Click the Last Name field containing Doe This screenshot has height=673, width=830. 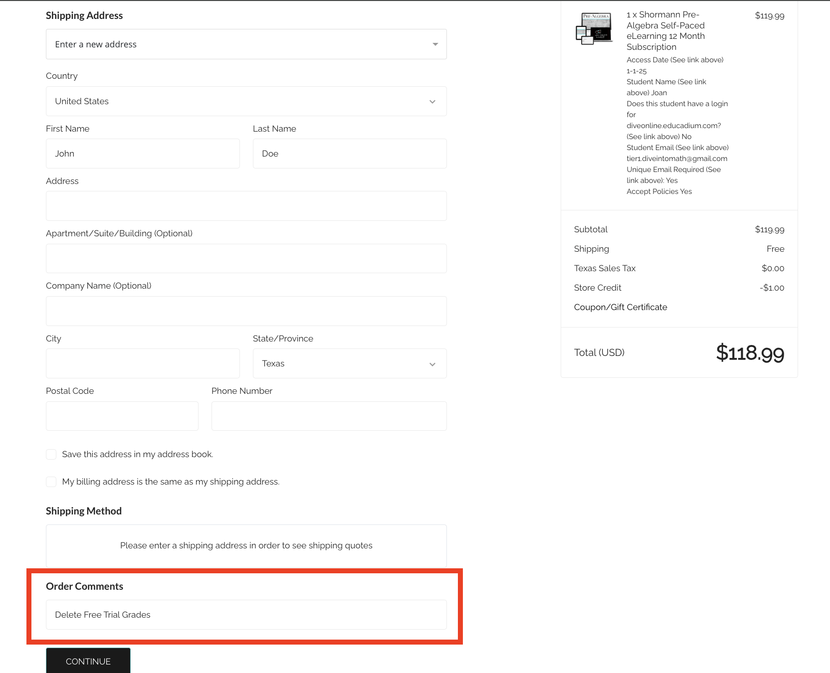[x=350, y=154]
